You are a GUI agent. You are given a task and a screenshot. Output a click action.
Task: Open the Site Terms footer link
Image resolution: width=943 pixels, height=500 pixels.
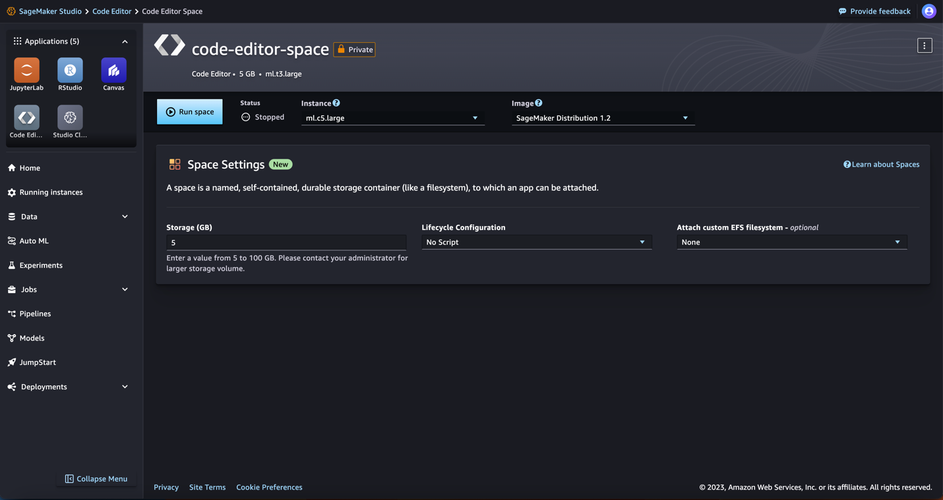pyautogui.click(x=207, y=487)
